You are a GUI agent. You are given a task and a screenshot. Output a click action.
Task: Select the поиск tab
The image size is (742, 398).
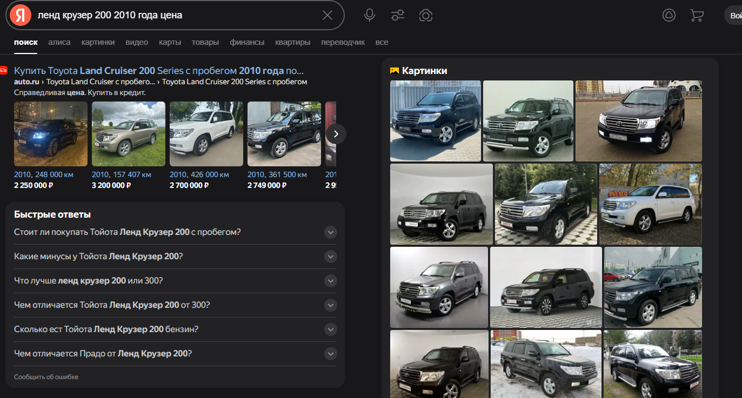click(x=25, y=42)
